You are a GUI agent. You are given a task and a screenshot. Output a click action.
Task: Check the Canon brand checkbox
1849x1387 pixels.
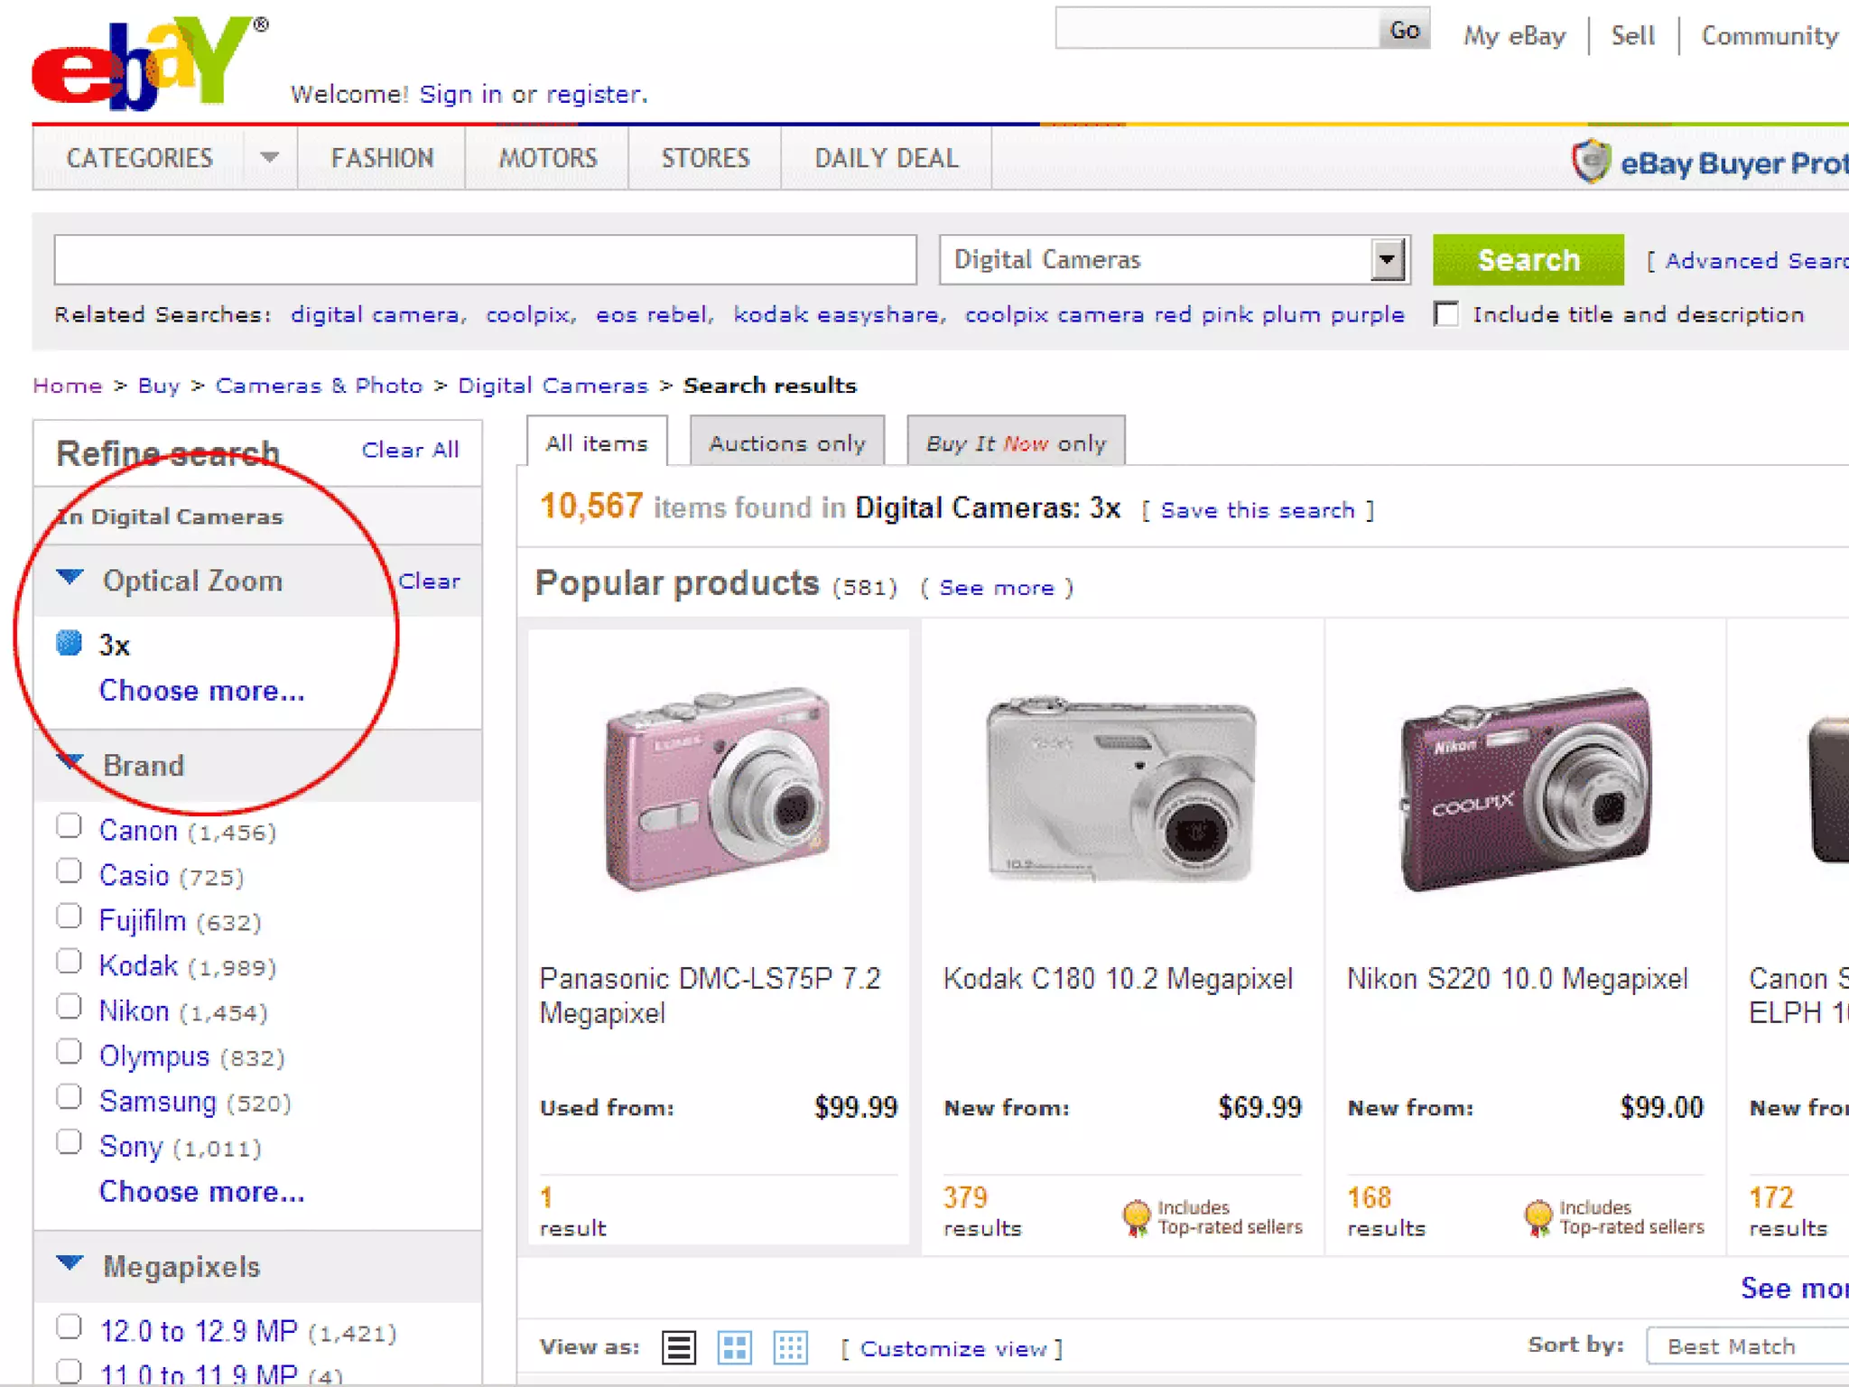tap(70, 826)
